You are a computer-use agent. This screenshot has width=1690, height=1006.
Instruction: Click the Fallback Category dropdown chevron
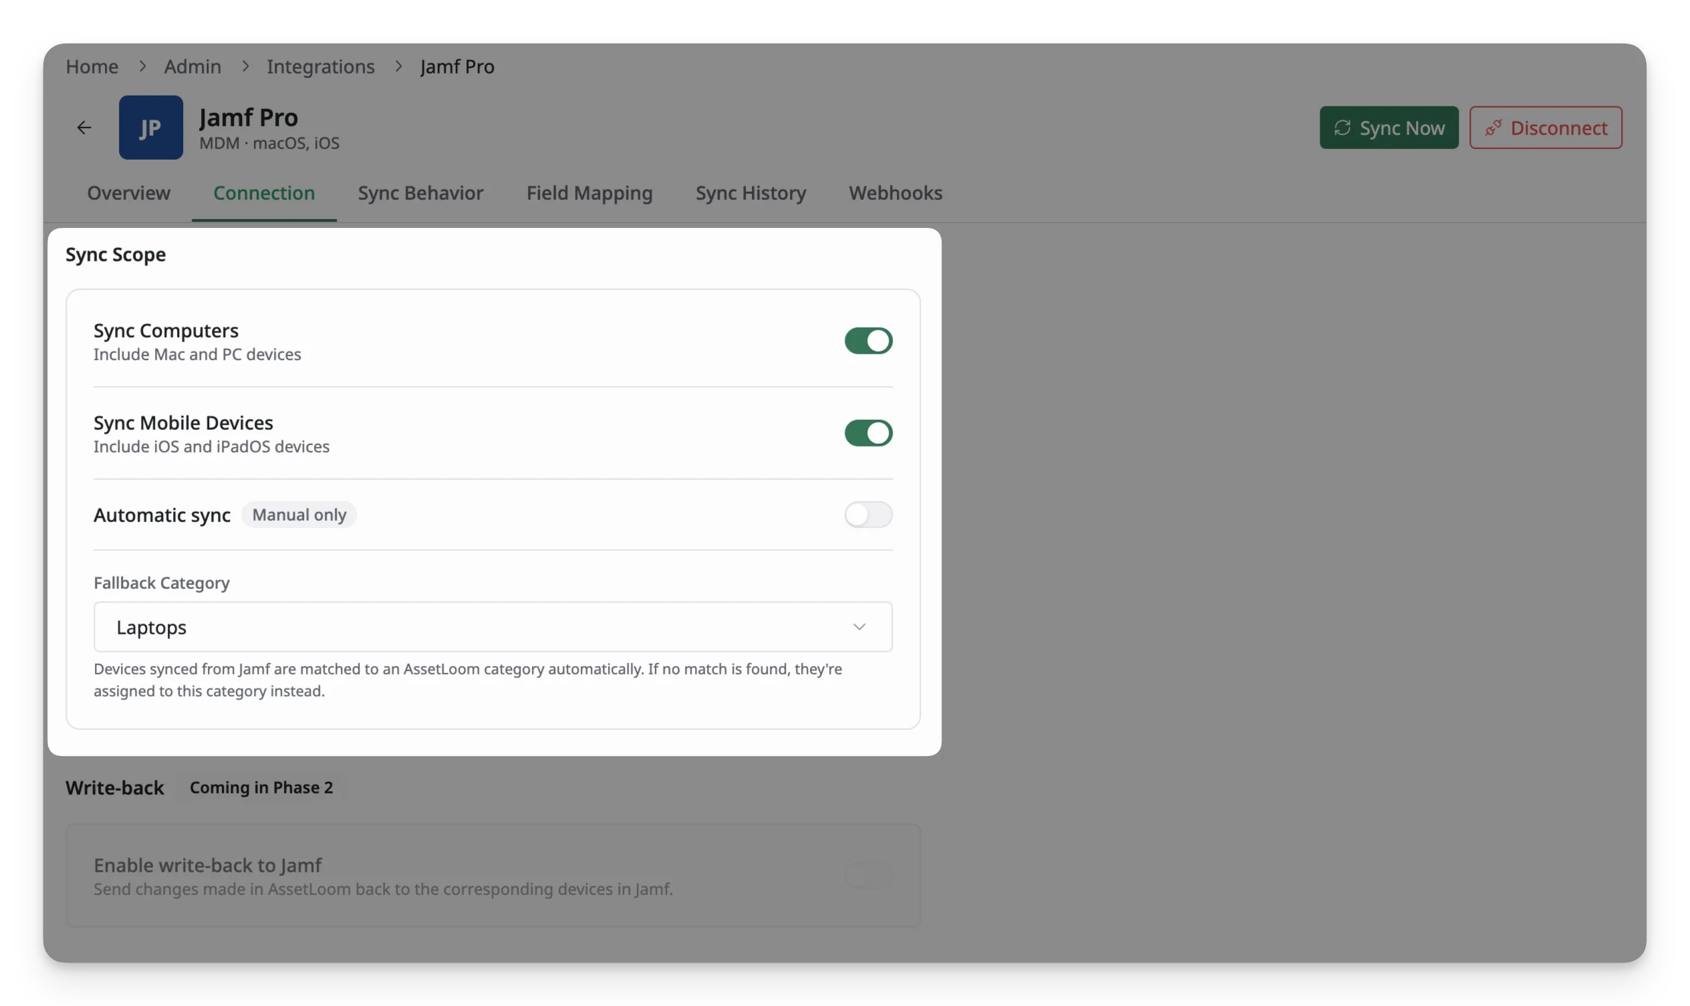click(x=859, y=627)
